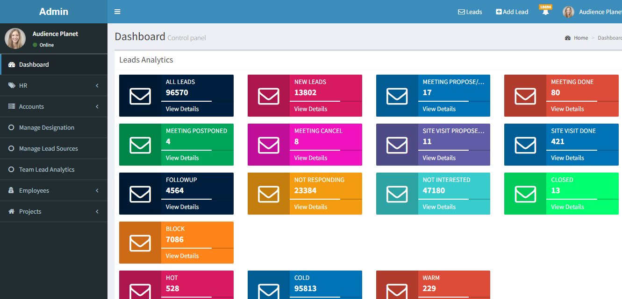
Task: Open the HR menu item
Action: (x=54, y=86)
